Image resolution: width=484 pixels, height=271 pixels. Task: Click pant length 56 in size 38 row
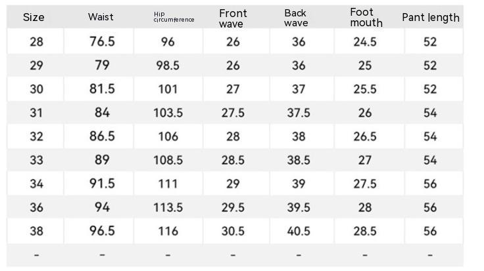coord(430,231)
